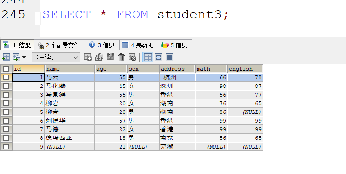Switch to form view mode
This screenshot has width=346, height=174.
tap(159, 57)
